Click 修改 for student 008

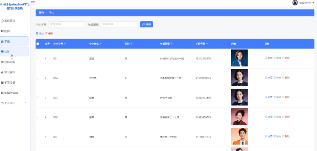pyautogui.click(x=277, y=117)
